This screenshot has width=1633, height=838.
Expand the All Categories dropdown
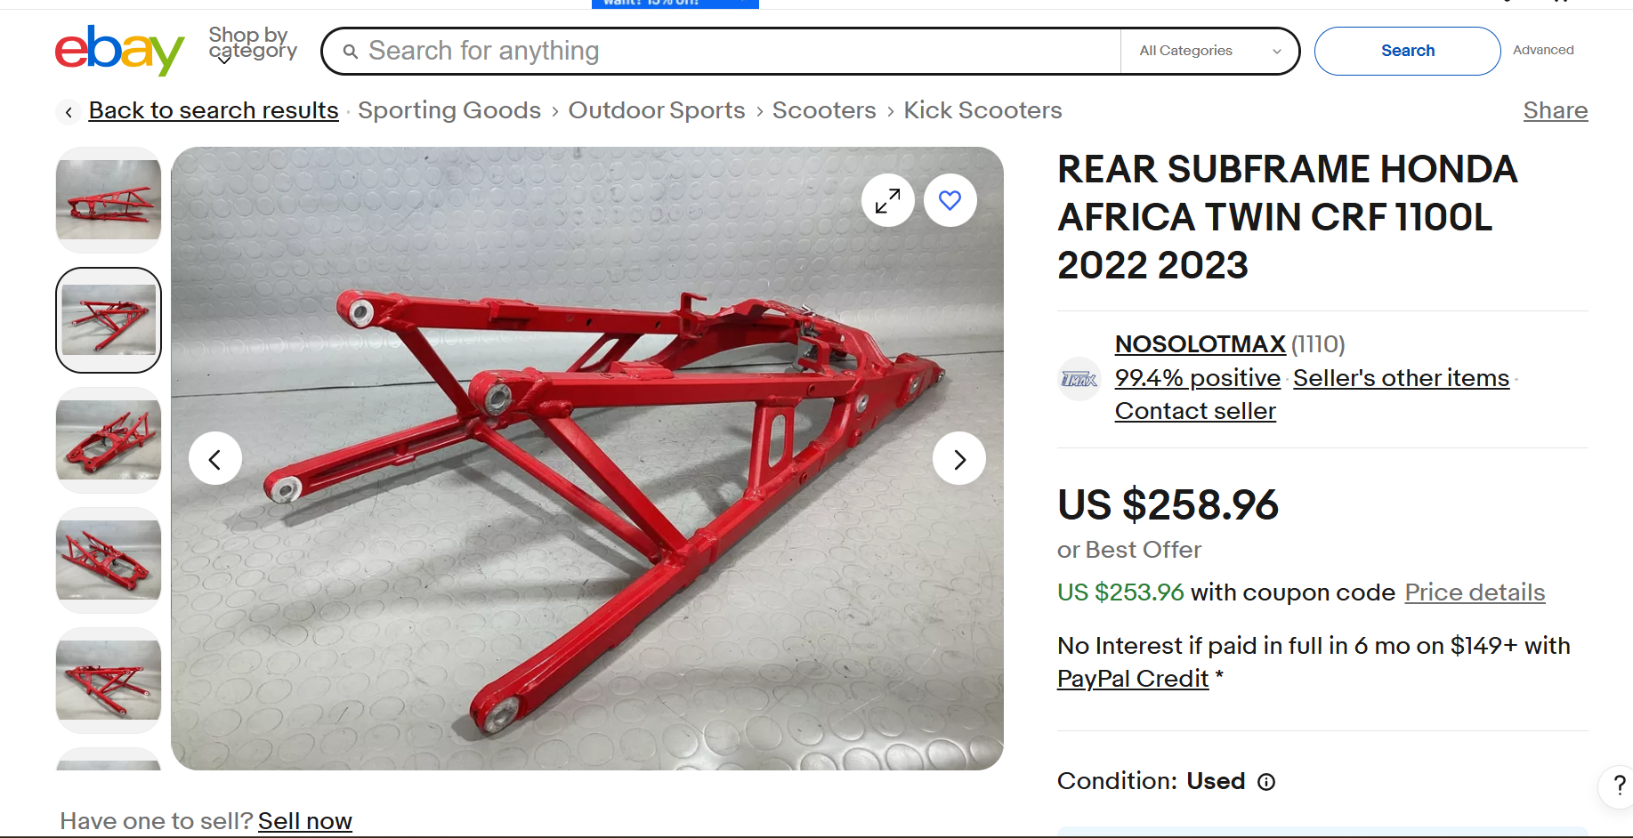[1209, 51]
